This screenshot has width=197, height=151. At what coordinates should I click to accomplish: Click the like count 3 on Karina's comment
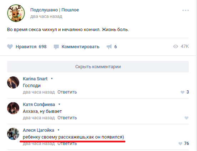(x=188, y=92)
